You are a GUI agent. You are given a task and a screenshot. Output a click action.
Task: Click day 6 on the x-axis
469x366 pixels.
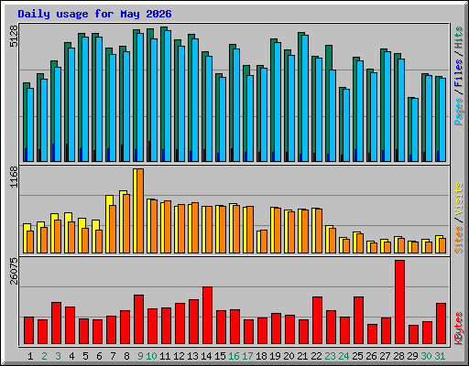(99, 356)
